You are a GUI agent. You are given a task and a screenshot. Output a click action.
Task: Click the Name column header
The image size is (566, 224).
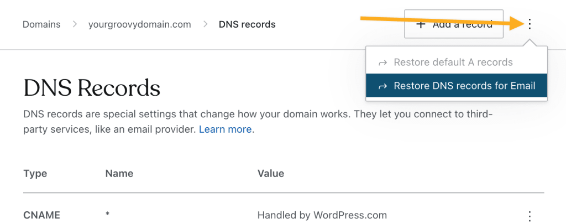point(119,174)
